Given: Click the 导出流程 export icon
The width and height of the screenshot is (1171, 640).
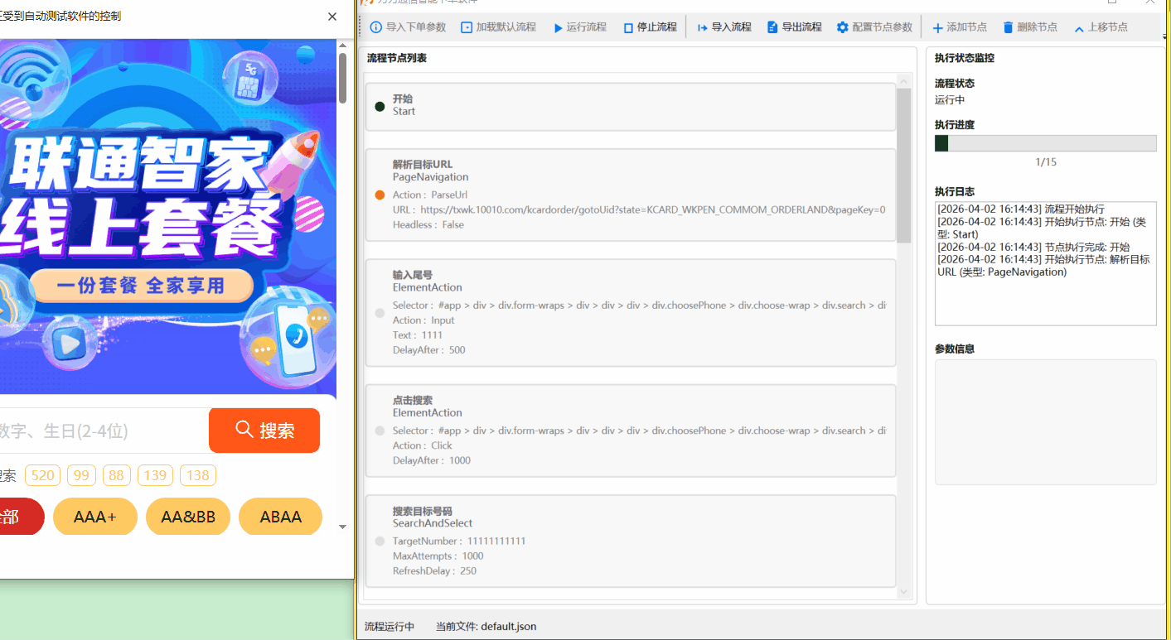Looking at the screenshot, I should point(772,27).
